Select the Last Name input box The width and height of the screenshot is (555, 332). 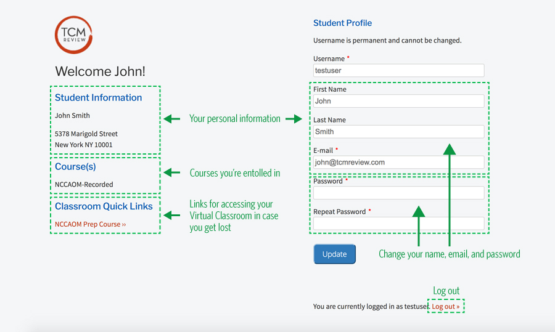click(398, 132)
